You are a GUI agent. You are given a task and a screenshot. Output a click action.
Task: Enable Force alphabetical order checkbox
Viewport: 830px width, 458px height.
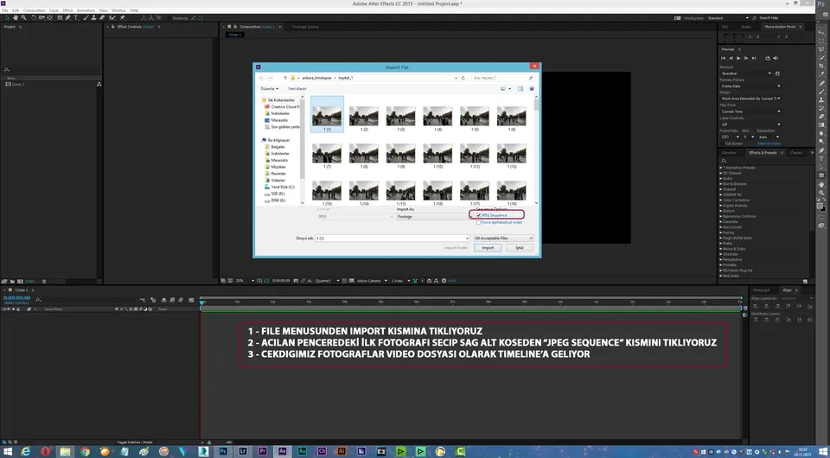click(478, 223)
